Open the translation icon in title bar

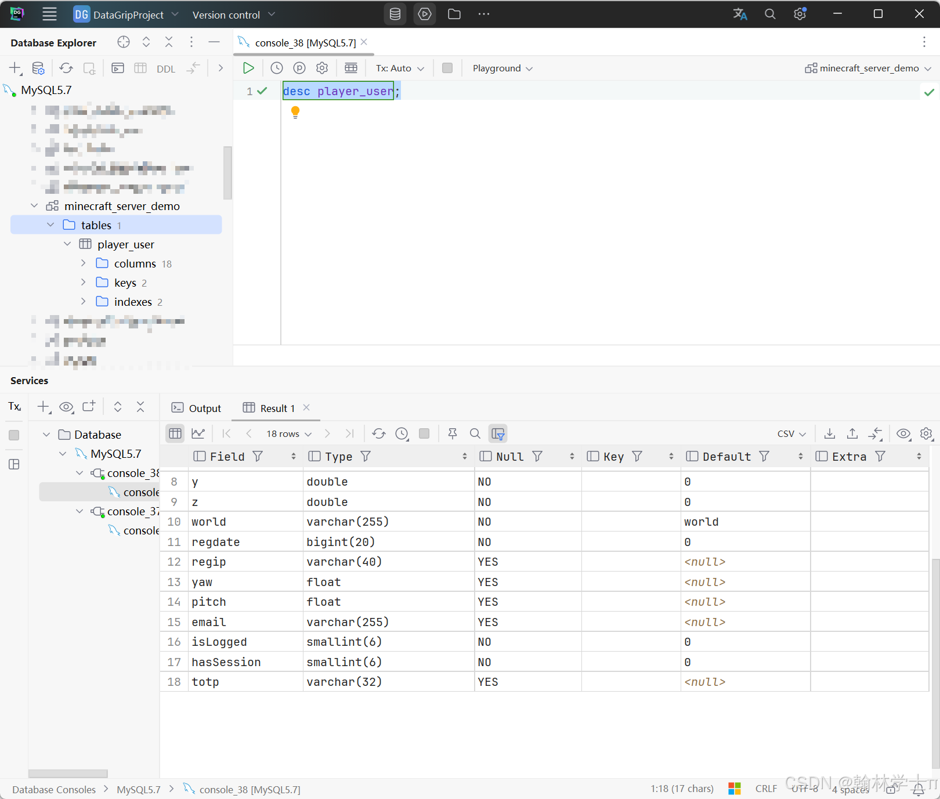pos(740,14)
